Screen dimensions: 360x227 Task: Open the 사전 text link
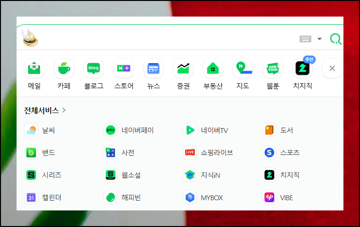[x=128, y=152]
